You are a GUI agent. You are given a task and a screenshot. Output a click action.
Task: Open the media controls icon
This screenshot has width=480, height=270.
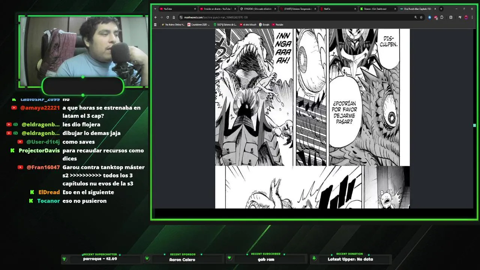coord(460,17)
